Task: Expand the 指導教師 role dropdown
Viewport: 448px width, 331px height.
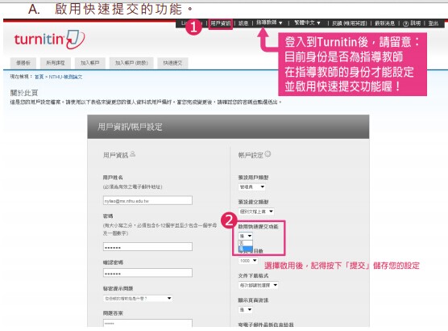Action: (x=269, y=23)
